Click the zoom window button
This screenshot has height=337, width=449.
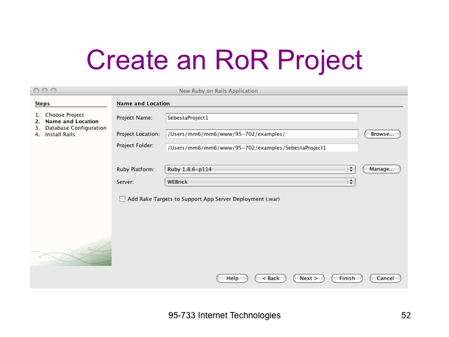click(x=54, y=91)
